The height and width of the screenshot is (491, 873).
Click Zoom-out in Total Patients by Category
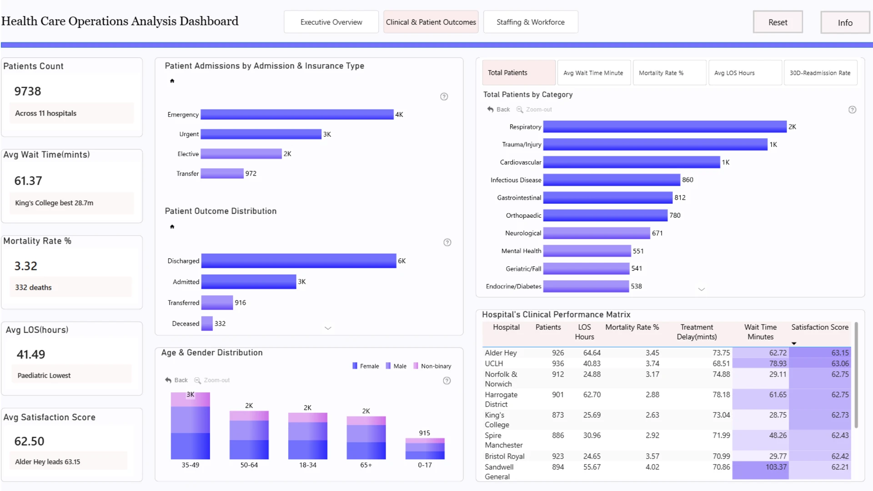click(x=534, y=110)
